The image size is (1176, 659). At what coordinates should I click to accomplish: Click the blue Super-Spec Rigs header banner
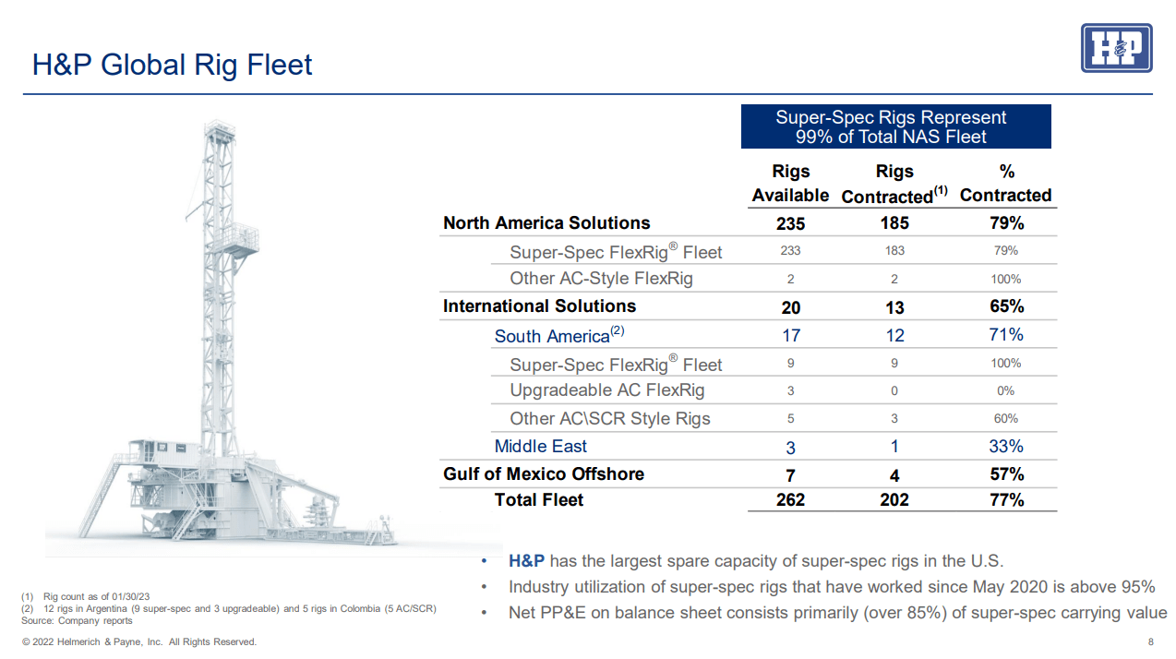tap(895, 126)
